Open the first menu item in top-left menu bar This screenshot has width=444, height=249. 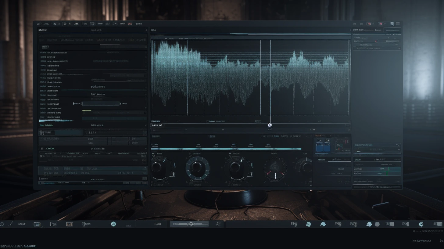click(39, 24)
